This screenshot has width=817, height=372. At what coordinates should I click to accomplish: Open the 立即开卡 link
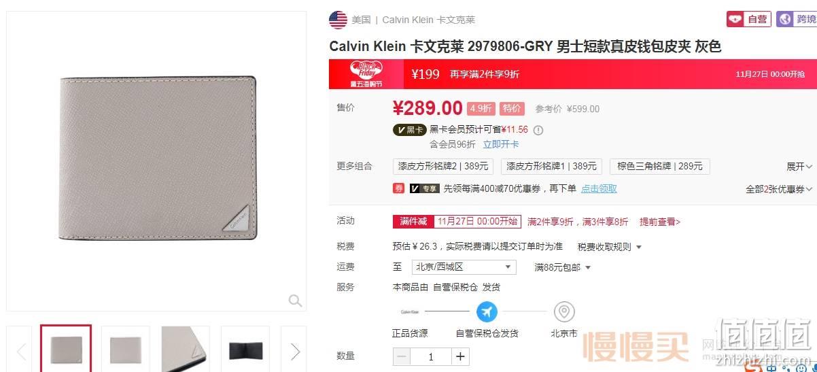(501, 144)
